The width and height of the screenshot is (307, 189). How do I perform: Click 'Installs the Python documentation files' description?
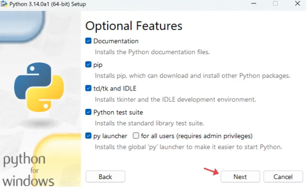[x=152, y=52]
